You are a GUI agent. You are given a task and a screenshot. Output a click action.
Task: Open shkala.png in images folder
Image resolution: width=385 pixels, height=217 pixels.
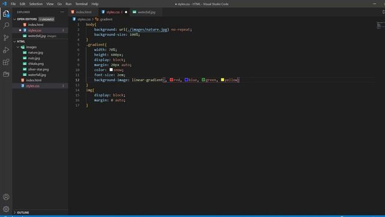[x=36, y=64]
